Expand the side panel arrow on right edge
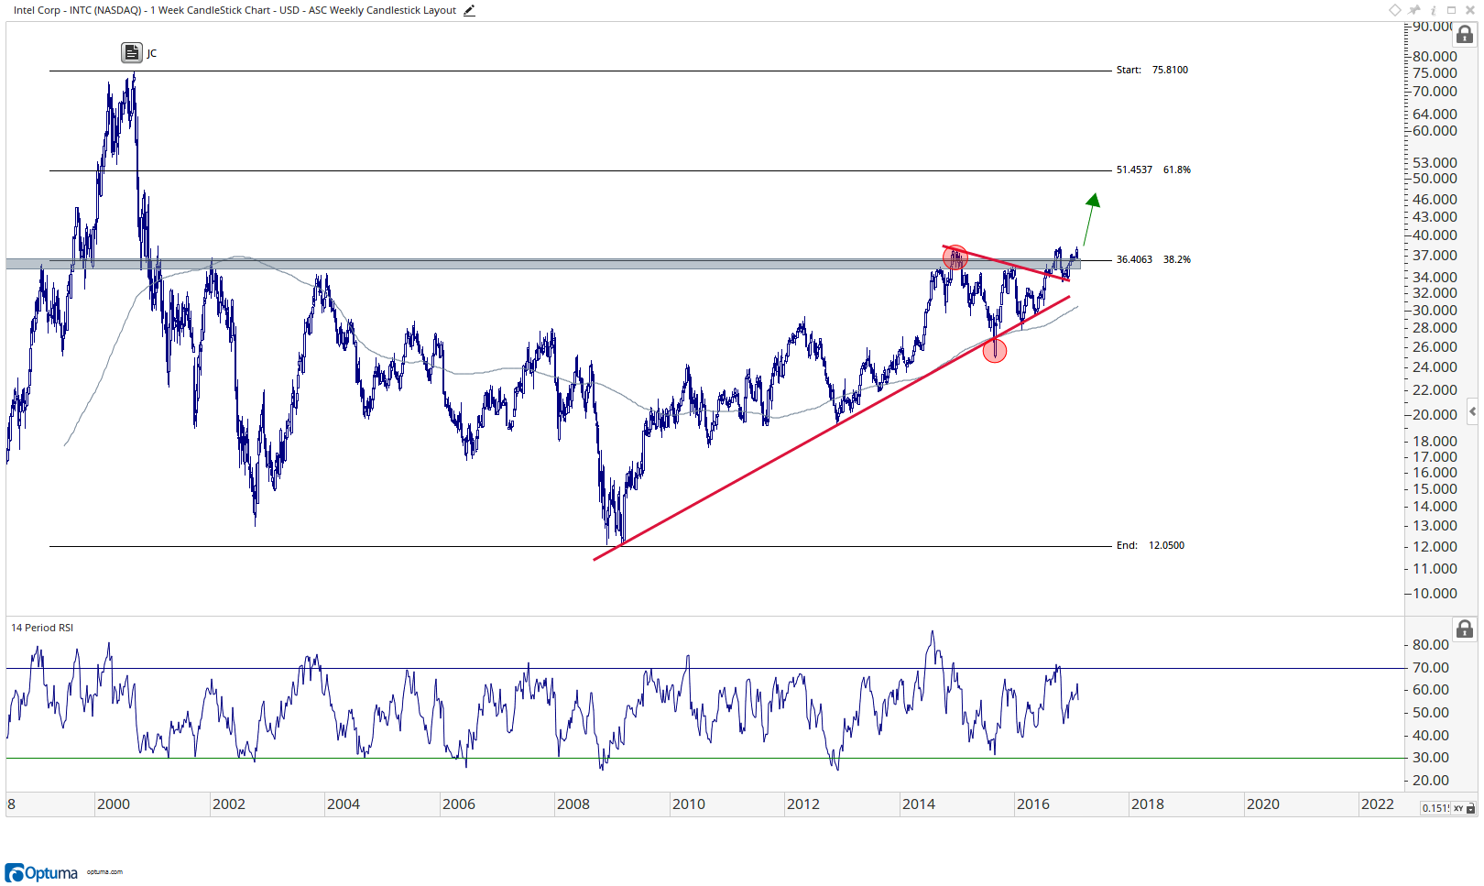This screenshot has height=886, width=1484. pos(1472,410)
